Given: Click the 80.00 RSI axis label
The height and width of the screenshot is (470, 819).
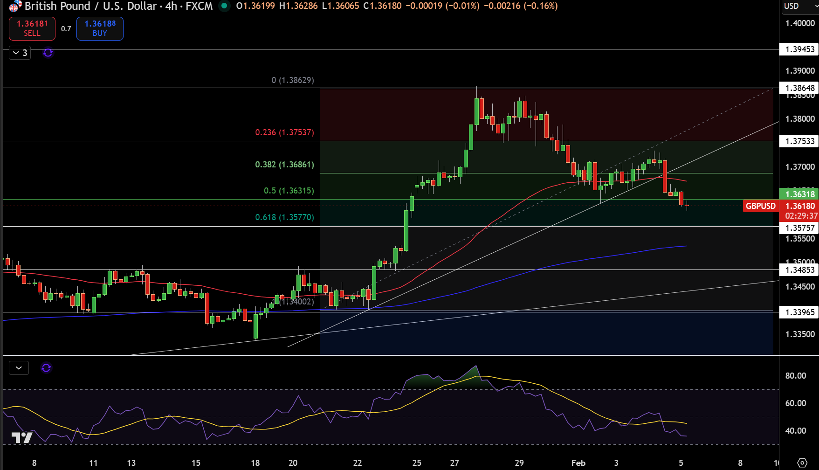Looking at the screenshot, I should pos(796,376).
